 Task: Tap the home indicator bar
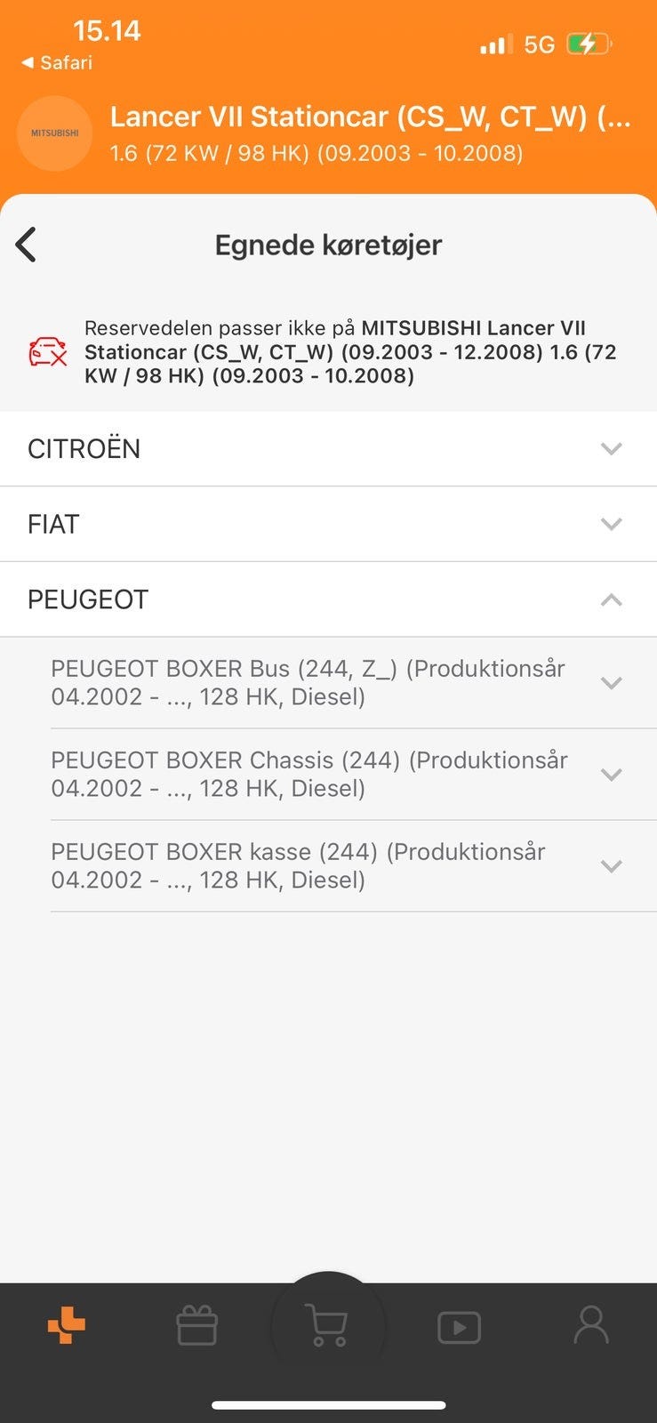328,1405
